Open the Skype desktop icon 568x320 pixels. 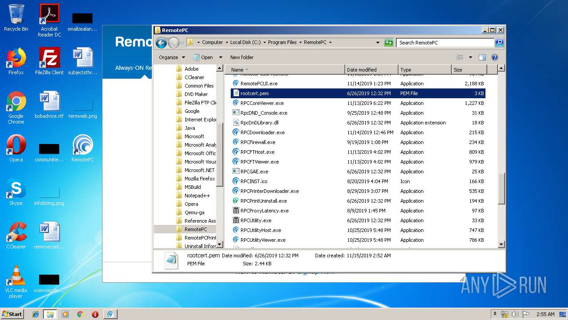coord(16,192)
